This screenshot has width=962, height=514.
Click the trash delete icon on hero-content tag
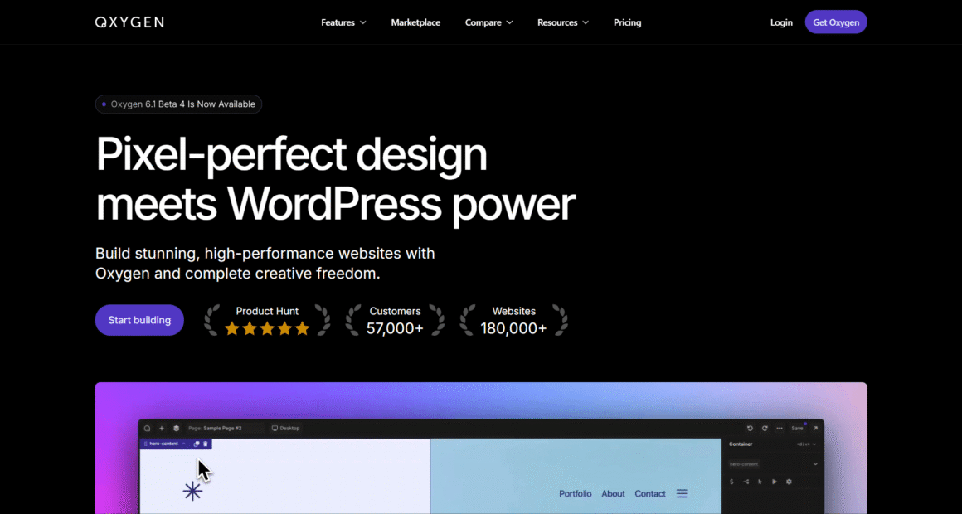[x=206, y=444]
